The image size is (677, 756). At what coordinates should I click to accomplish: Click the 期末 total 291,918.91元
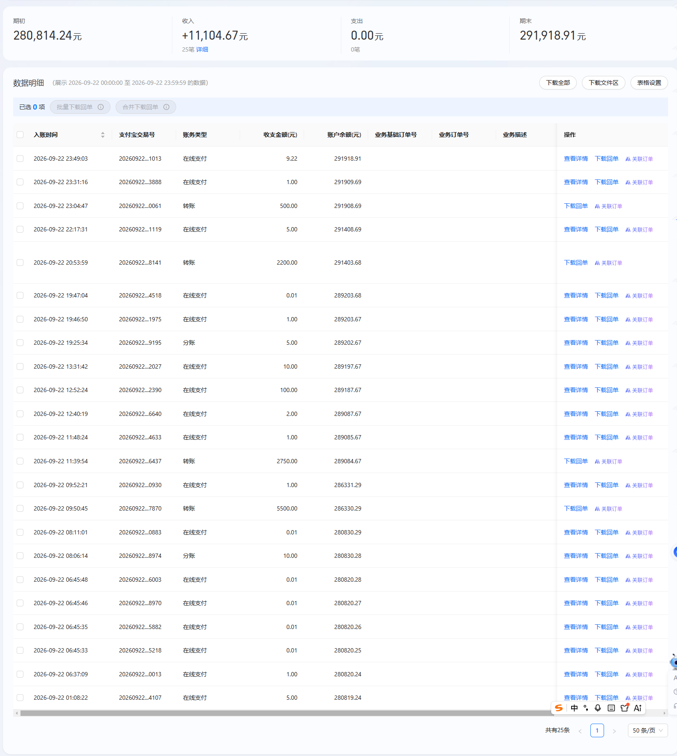[553, 35]
